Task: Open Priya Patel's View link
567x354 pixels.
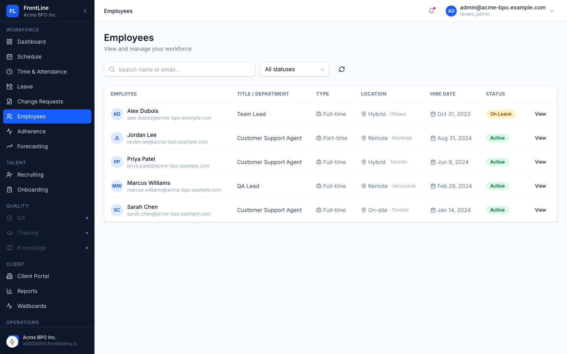Action: click(x=540, y=162)
